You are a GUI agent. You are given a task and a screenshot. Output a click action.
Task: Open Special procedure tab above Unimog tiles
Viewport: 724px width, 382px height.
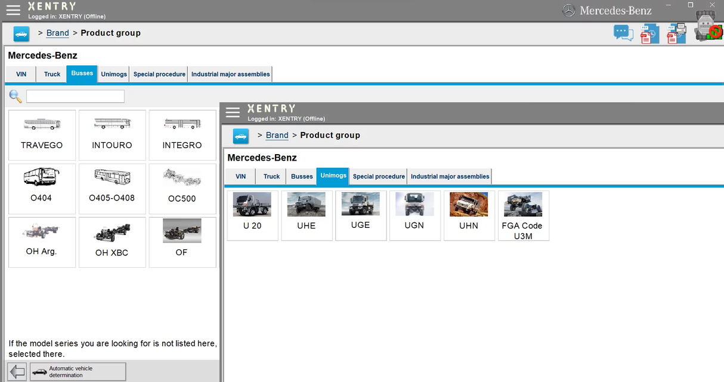379,177
